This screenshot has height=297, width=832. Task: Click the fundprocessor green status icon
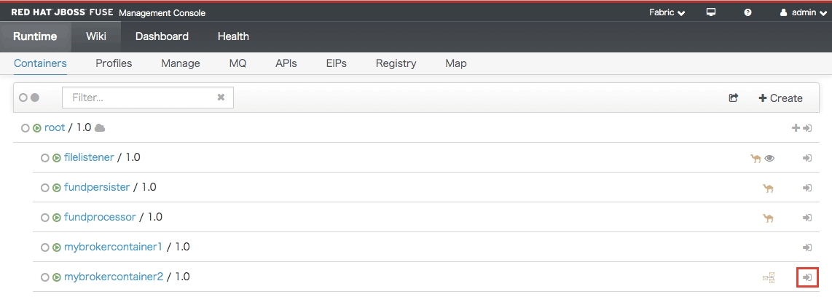pos(57,218)
